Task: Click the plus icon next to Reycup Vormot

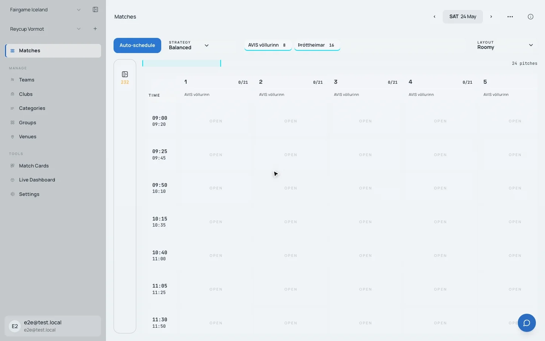Action: [x=95, y=29]
